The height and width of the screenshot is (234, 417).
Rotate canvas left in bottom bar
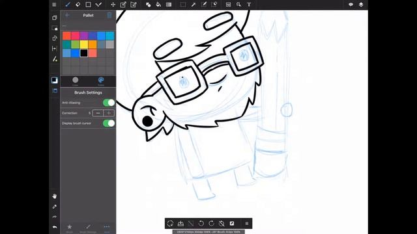point(201,224)
